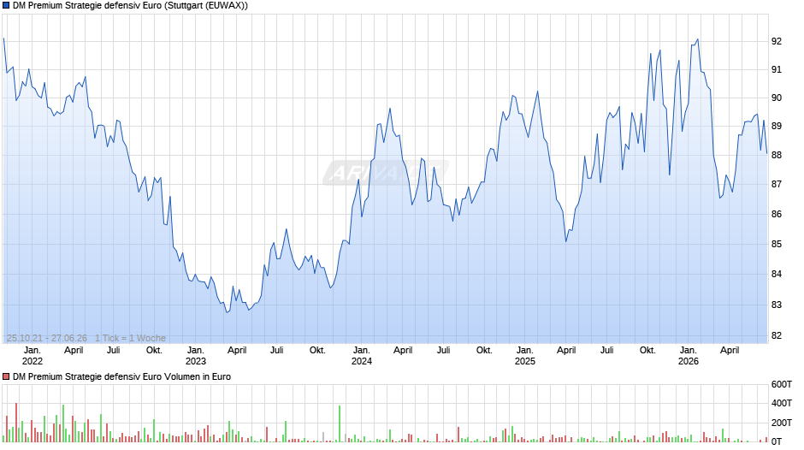This screenshot has height=450, width=804.
Task: Click the x-axis label 'Jan. 2026'
Action: click(689, 356)
